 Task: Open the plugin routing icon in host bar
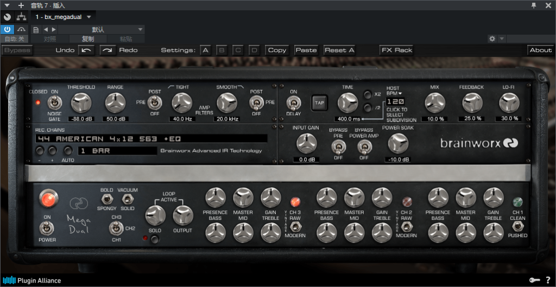coord(22,17)
